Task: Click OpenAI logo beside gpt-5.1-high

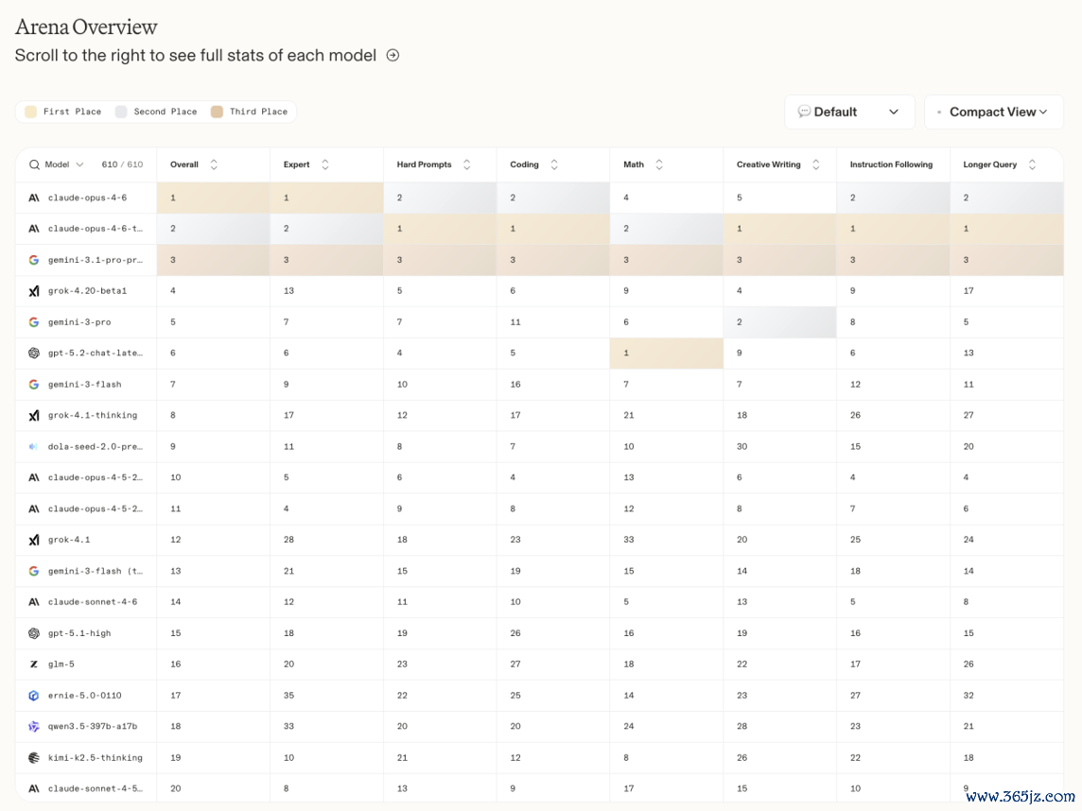Action: pos(34,633)
